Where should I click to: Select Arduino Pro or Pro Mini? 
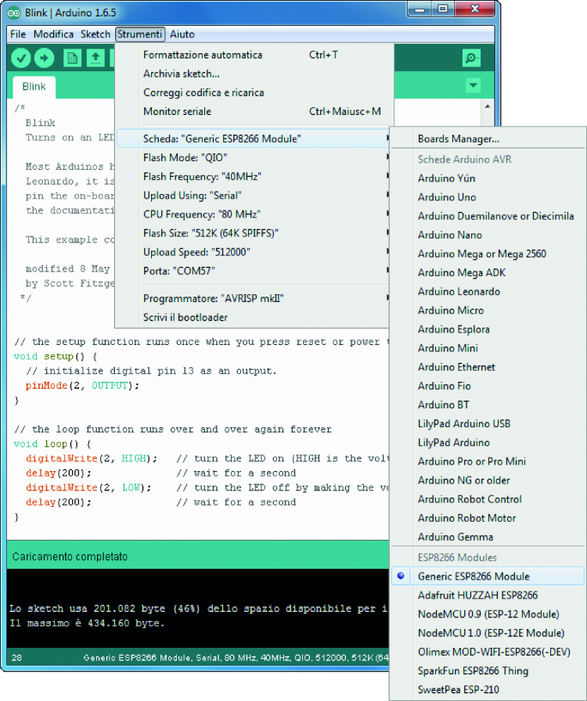(x=488, y=462)
